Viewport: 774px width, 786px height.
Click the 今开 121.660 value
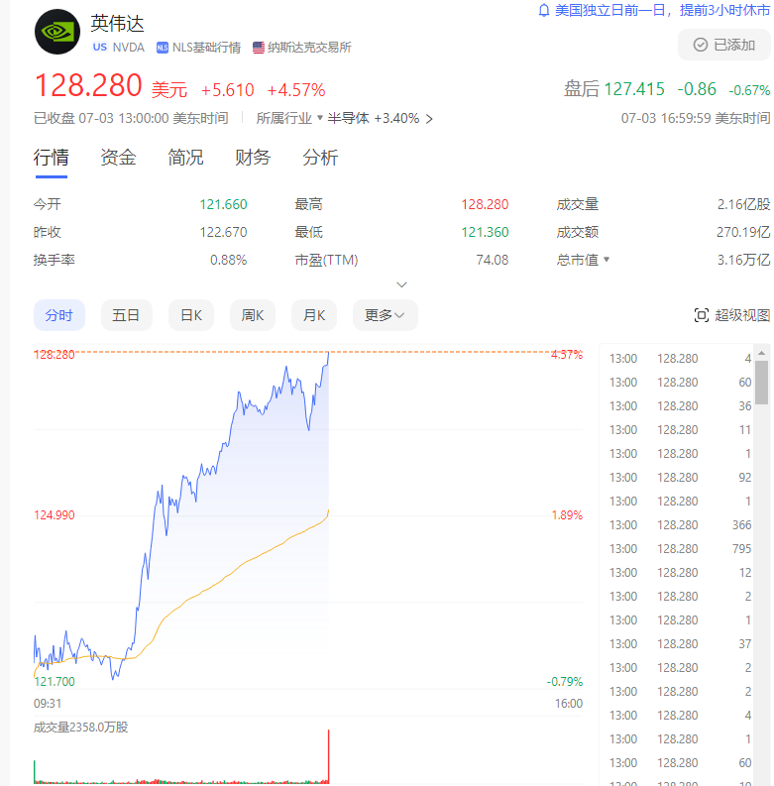coord(223,204)
